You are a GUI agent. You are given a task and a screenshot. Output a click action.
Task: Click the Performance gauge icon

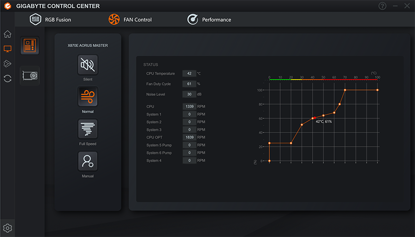[193, 19]
